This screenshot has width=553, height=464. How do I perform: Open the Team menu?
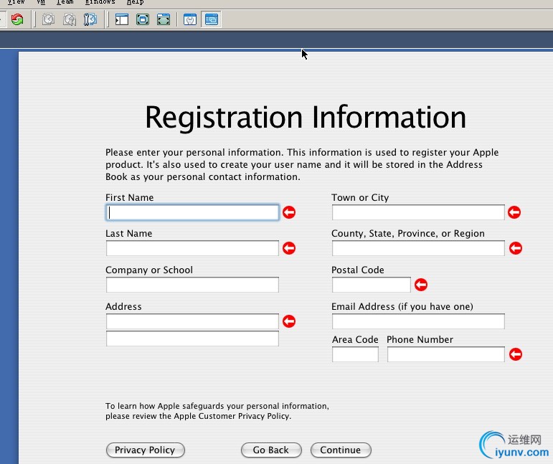click(65, 2)
